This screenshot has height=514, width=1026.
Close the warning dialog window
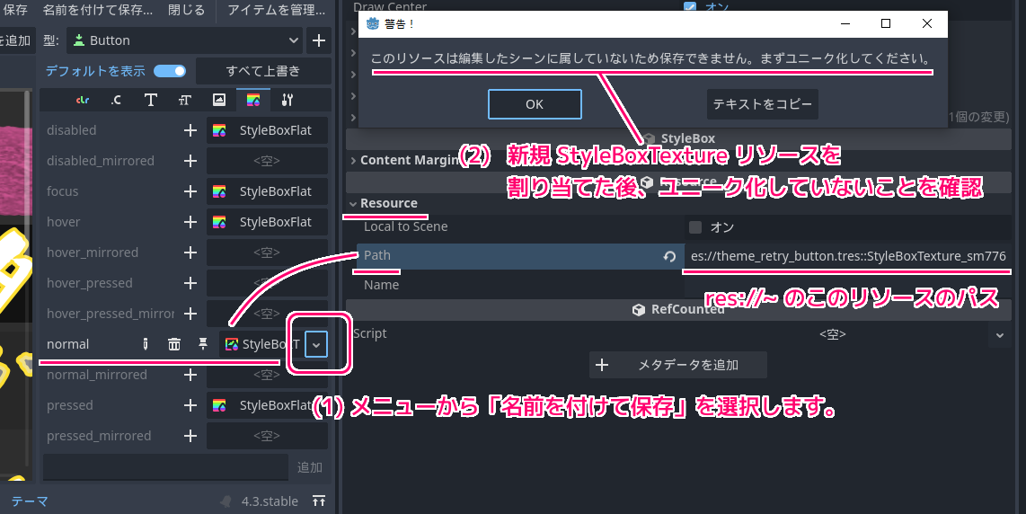pos(927,23)
